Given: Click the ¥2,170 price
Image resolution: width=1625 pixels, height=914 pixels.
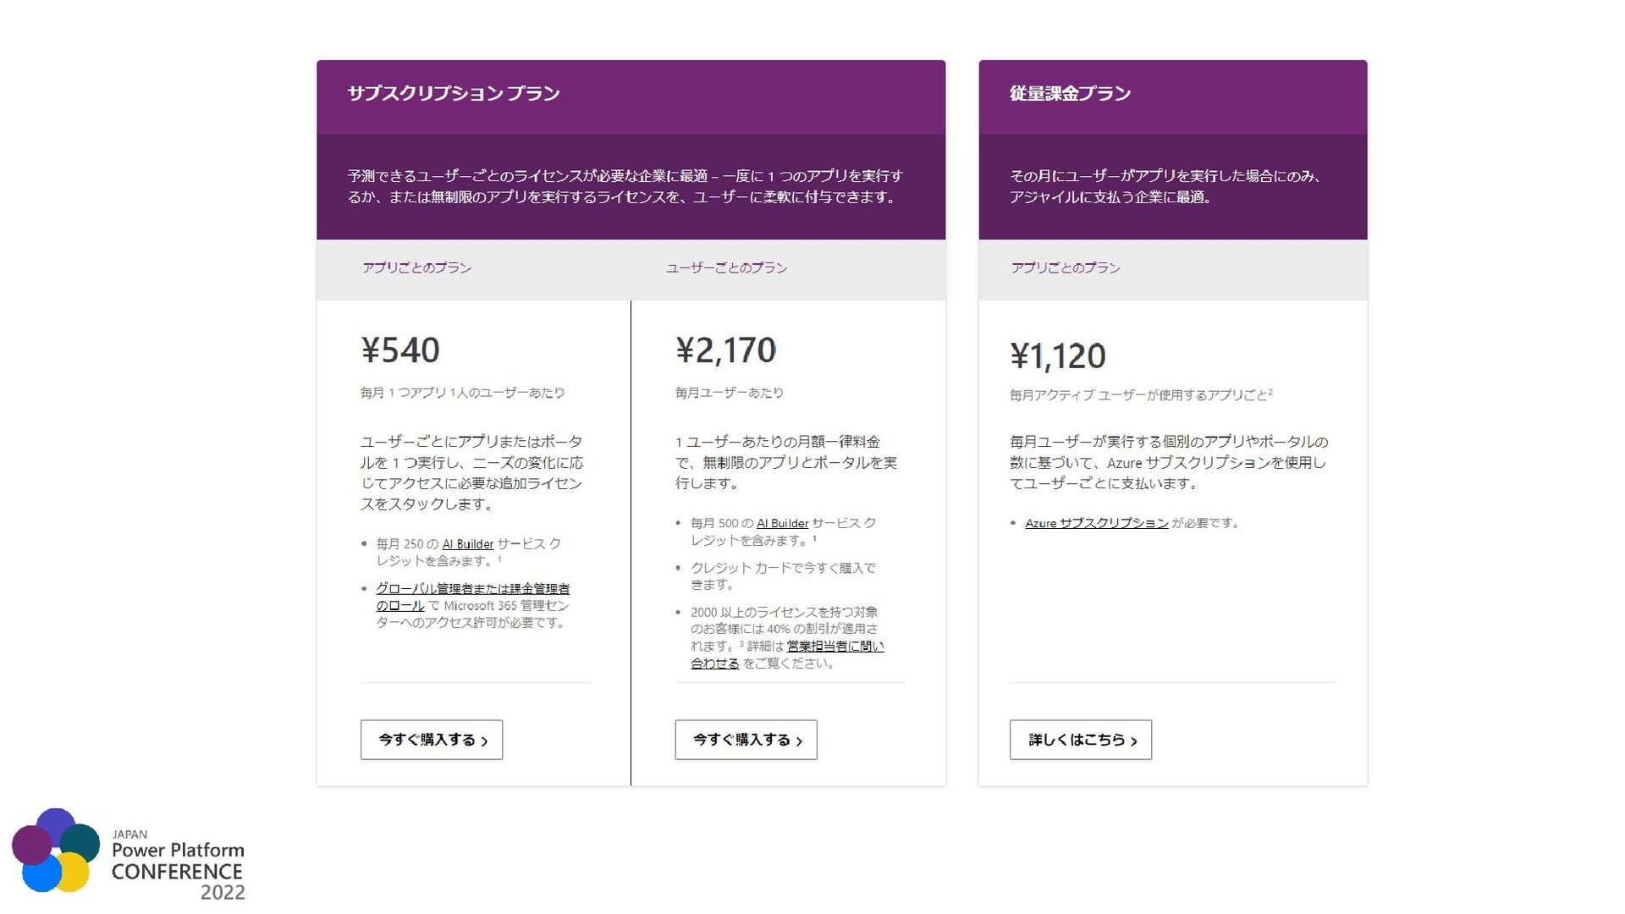Looking at the screenshot, I should pyautogui.click(x=725, y=350).
